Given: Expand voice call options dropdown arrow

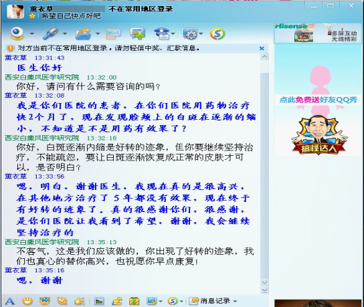Looking at the screenshot, I should point(65,33).
